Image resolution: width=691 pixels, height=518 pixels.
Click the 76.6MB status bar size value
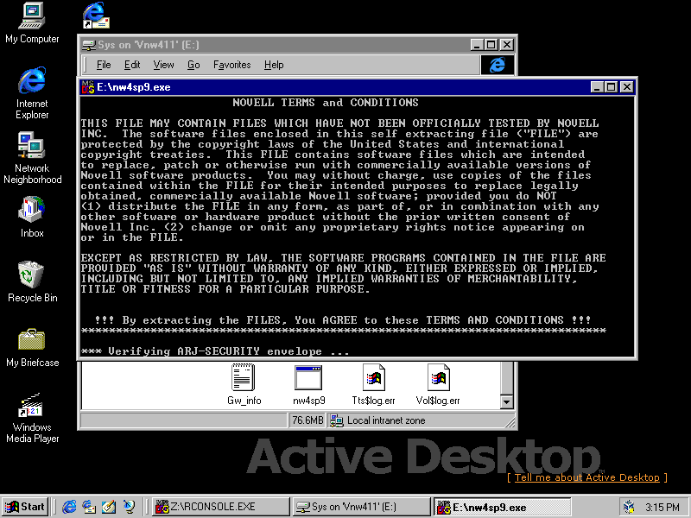pos(307,420)
